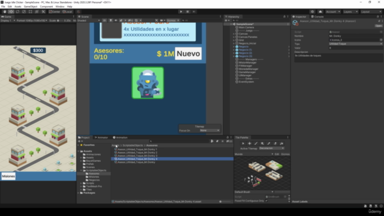The width and height of the screenshot is (384, 216).
Task: Select the Transform tool in the toolbar
Action: coord(37,12)
